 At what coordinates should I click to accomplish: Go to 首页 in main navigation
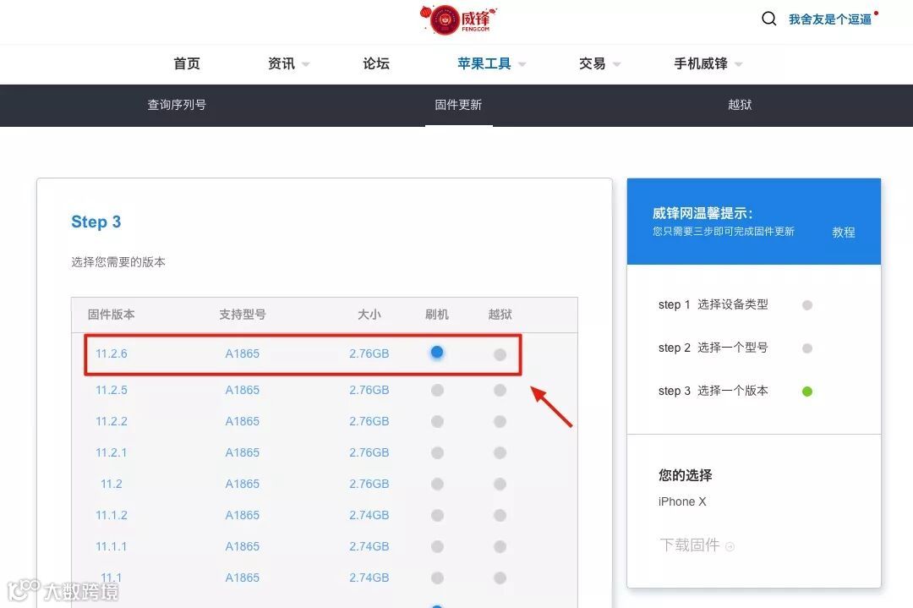point(187,63)
